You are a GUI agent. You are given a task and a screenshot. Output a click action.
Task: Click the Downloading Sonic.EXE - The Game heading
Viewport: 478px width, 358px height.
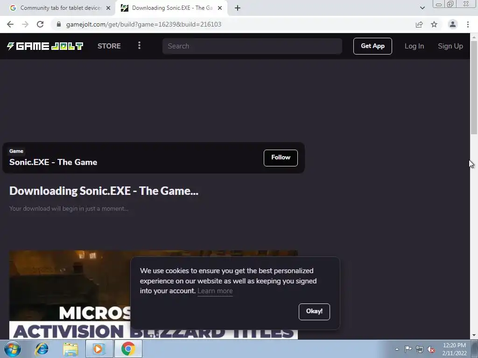tap(104, 191)
